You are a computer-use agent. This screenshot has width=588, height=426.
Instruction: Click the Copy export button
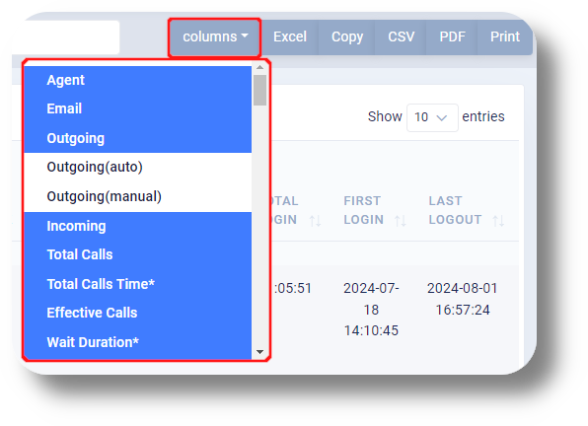347,37
